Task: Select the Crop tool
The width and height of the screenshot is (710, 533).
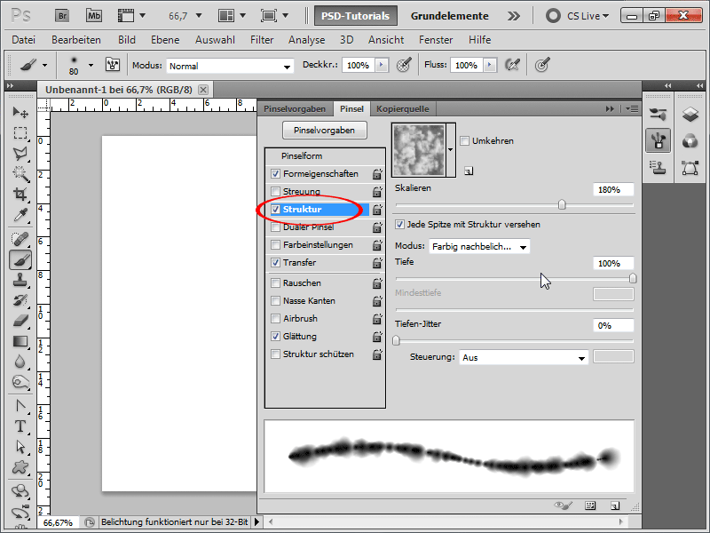Action: click(20, 194)
